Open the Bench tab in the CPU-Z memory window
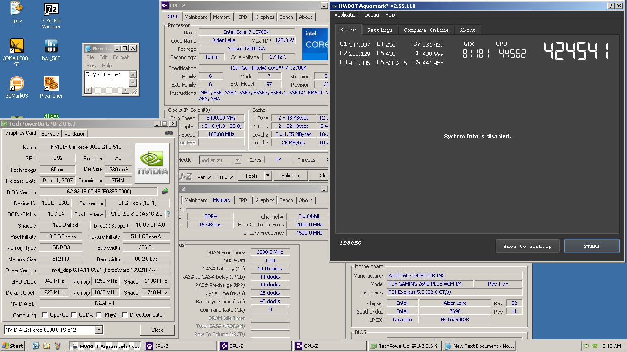Screen dimensions: 627x352 click(x=286, y=200)
